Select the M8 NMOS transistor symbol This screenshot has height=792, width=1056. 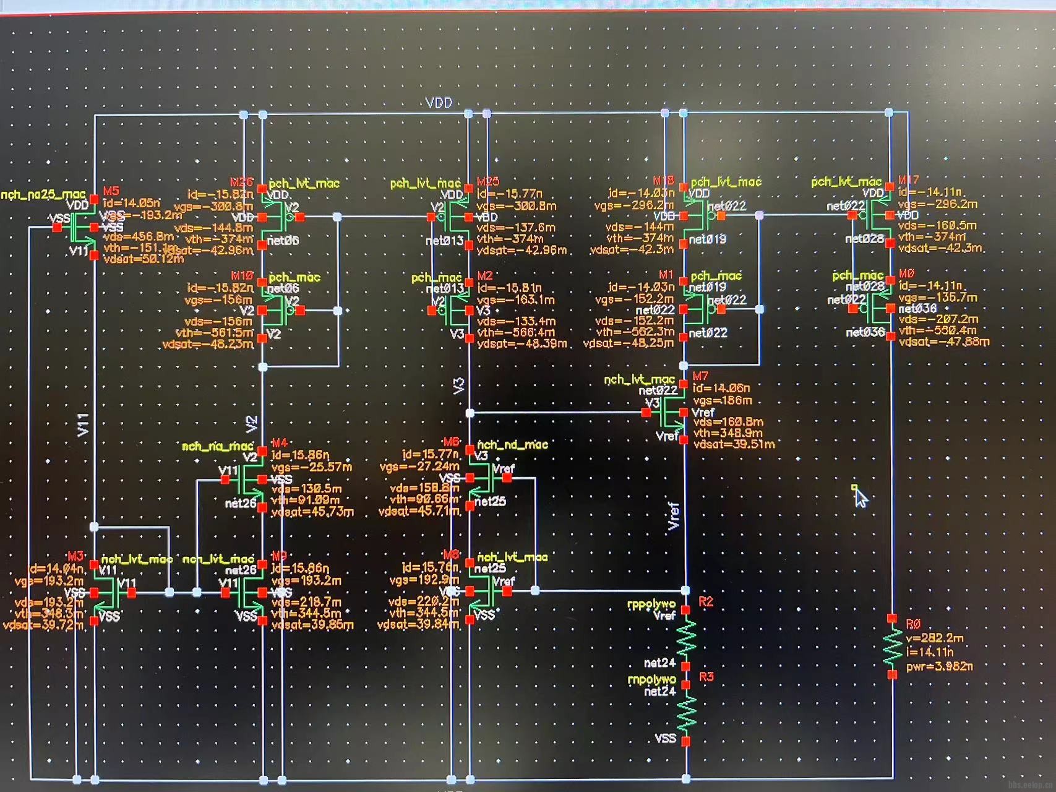pyautogui.click(x=489, y=592)
